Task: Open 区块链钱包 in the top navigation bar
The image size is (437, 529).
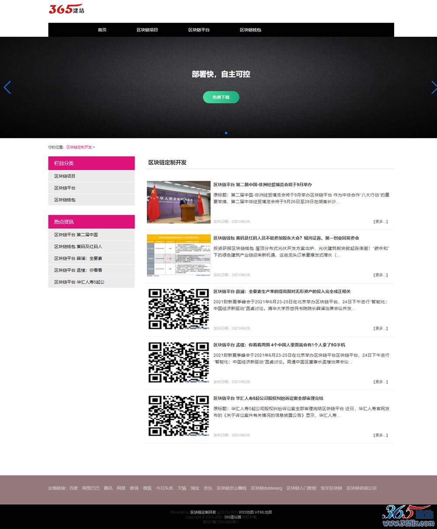Action: [x=250, y=30]
